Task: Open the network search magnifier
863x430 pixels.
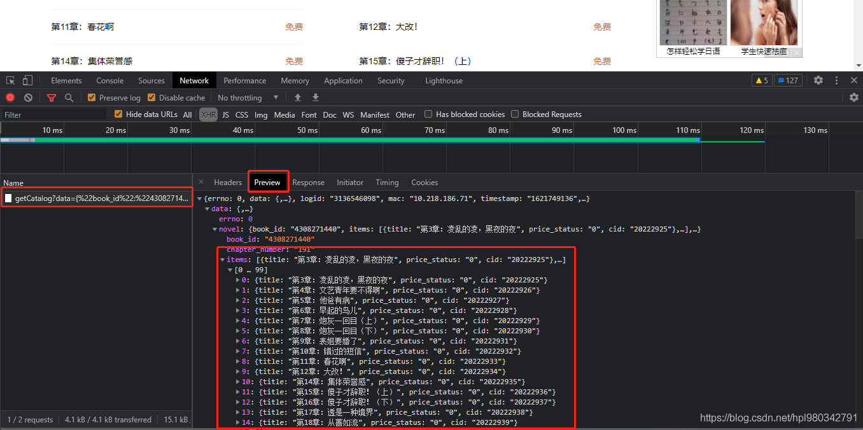Action: (69, 98)
